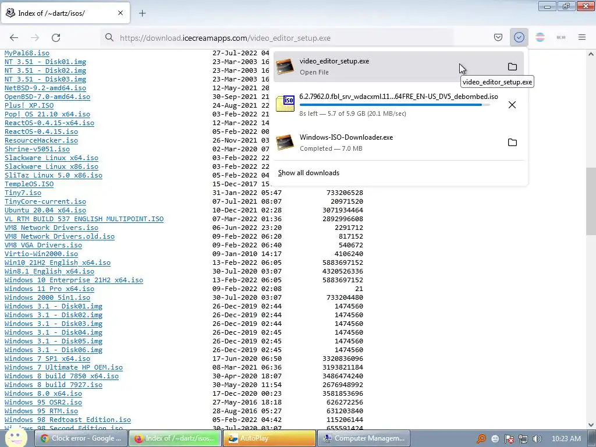596x447 pixels.
Task: Open NetBSD-9.2-amd64.iso link
Action: click(x=45, y=88)
